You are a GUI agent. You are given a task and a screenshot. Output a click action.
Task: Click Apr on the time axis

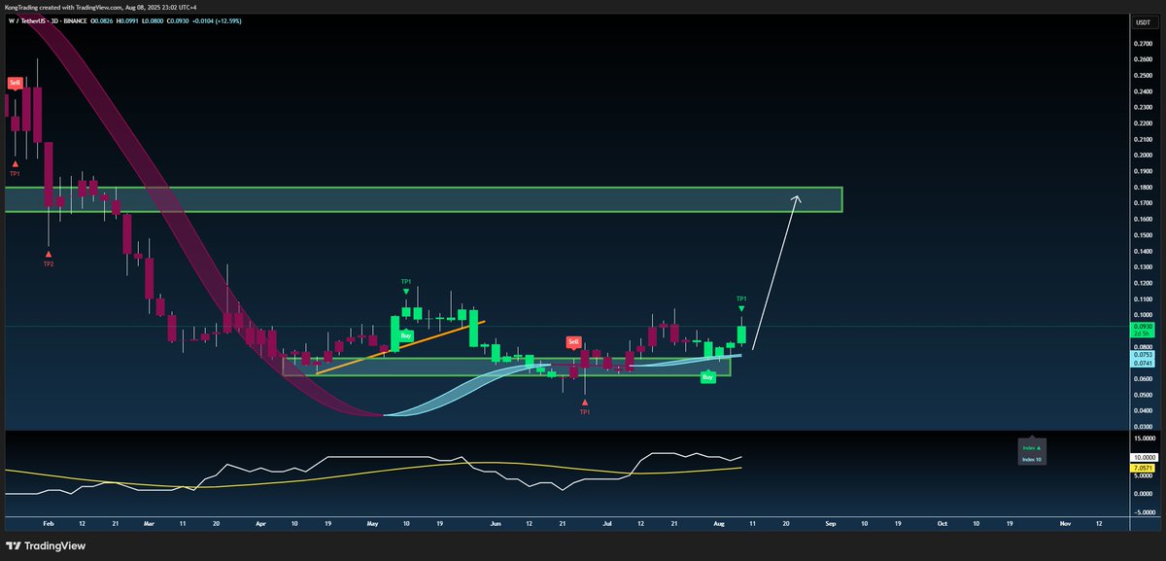point(261,522)
